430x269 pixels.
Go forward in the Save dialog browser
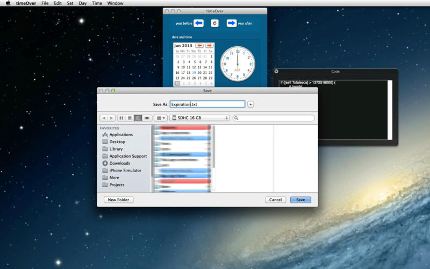(111, 118)
